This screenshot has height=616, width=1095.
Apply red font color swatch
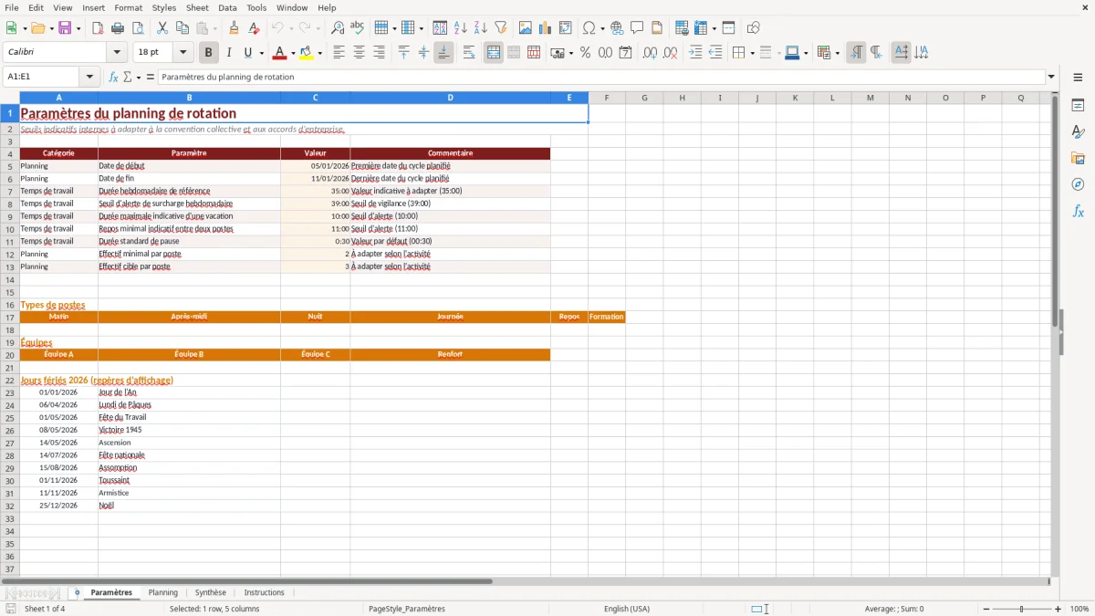280,53
